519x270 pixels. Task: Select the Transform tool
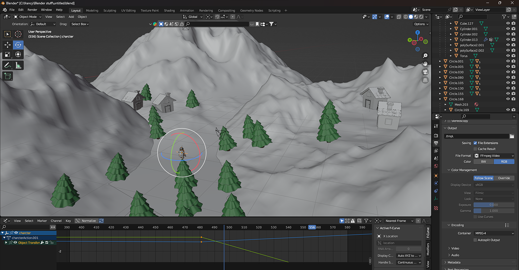tap(18, 54)
